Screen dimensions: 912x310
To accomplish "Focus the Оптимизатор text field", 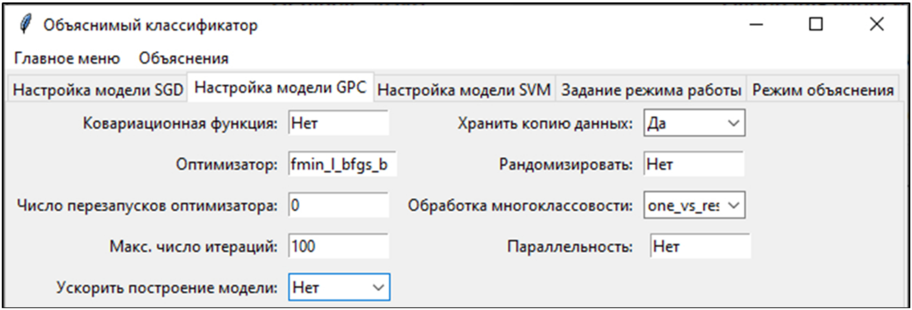I will tap(342, 164).
